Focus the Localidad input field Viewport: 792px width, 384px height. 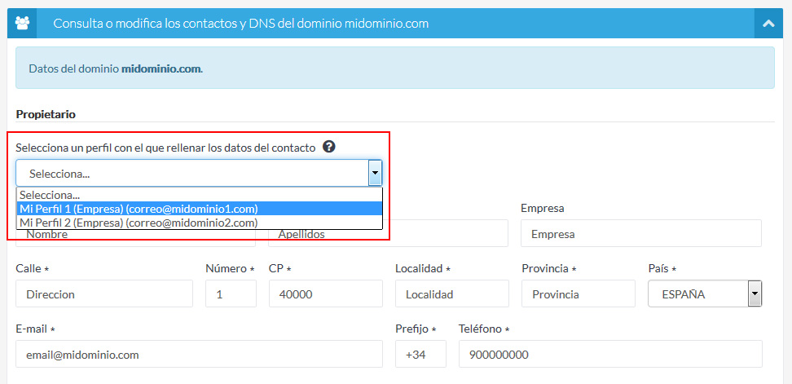[x=451, y=294]
